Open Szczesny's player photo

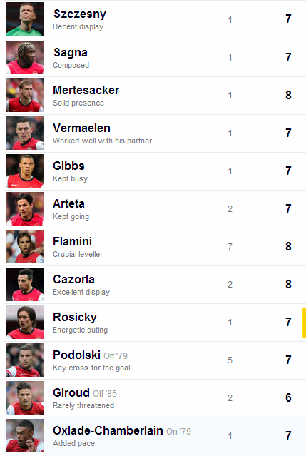pos(25,19)
